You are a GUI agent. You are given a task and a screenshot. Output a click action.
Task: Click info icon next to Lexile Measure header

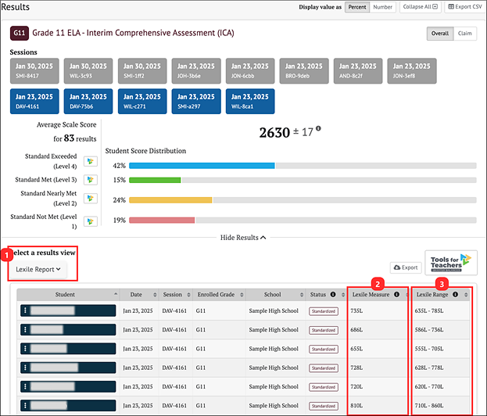click(396, 295)
